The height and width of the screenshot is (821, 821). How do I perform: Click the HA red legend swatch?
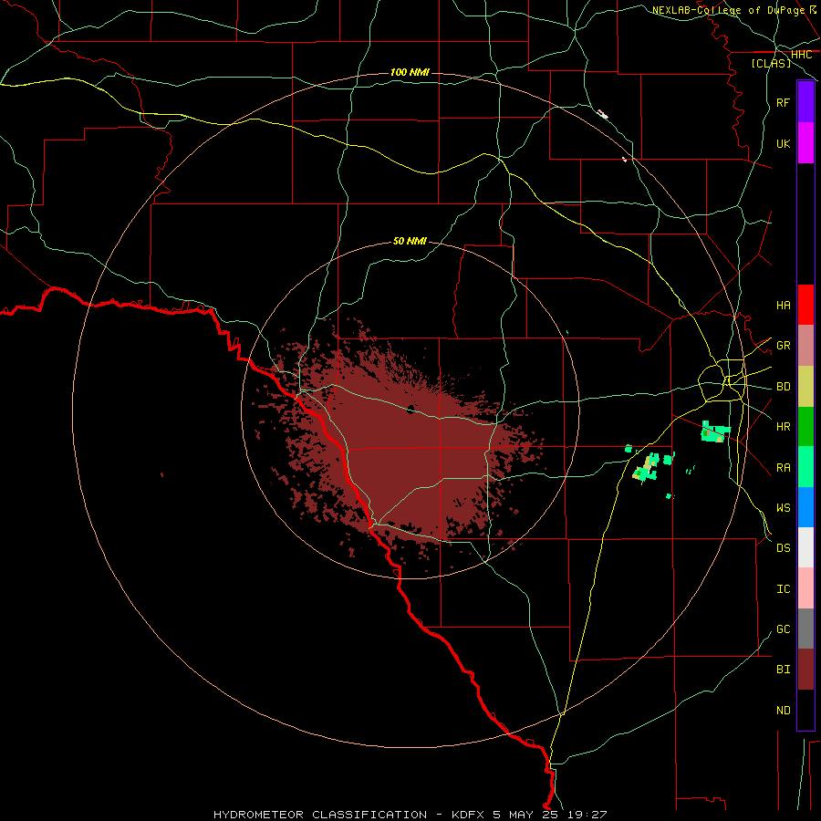805,305
